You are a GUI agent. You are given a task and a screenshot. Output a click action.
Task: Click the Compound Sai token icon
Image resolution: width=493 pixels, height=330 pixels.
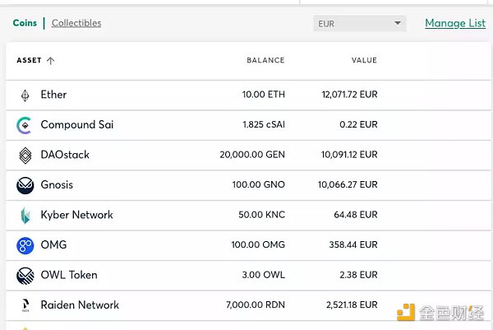(x=25, y=125)
